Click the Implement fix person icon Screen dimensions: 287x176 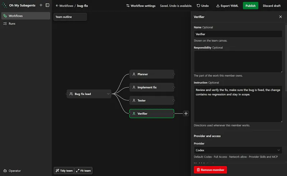pos(134,87)
